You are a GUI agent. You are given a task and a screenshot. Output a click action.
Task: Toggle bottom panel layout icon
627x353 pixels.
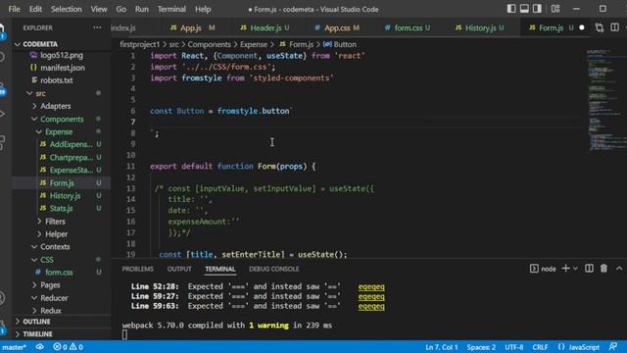(x=524, y=9)
